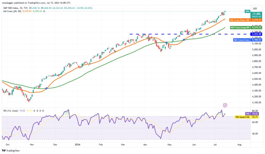265x154 pixels.
Task: Select the MA Cross:Long MA label
Action: [240, 27]
